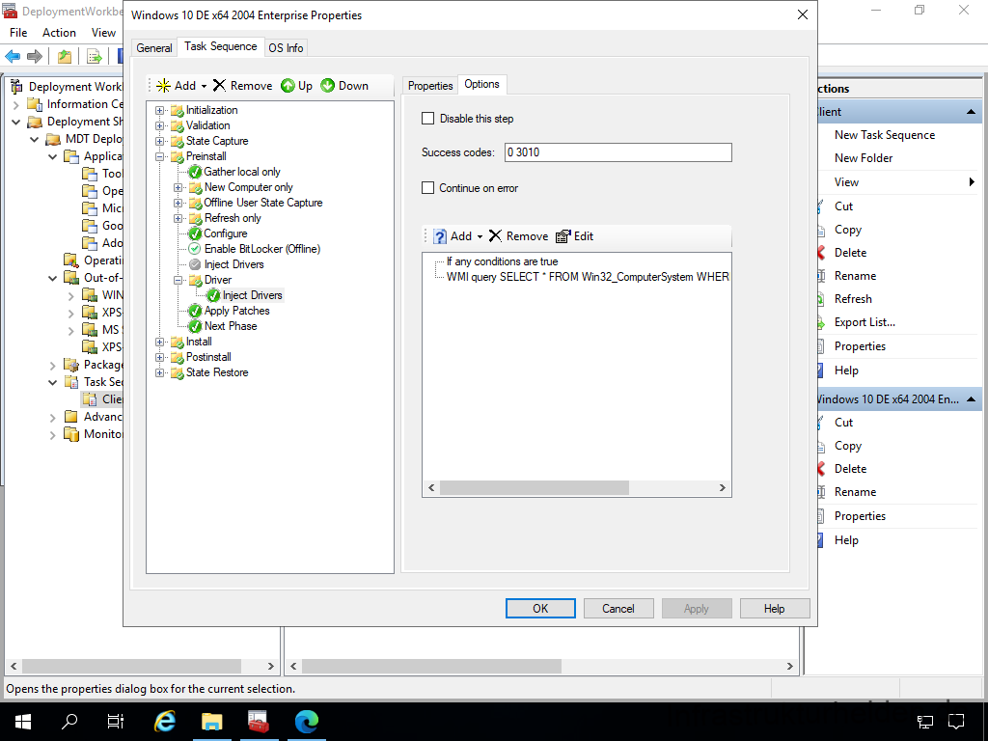Expand the Validation group
This screenshot has height=741, width=988.
[x=159, y=126]
